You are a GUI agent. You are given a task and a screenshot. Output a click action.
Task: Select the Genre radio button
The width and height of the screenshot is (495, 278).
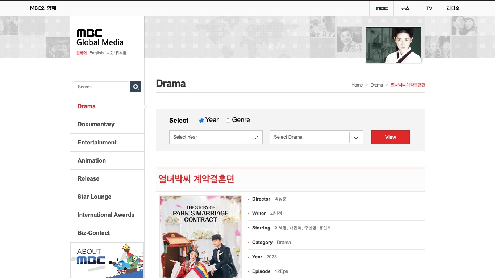point(228,121)
